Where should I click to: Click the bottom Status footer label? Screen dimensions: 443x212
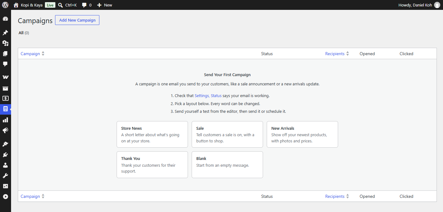(267, 196)
